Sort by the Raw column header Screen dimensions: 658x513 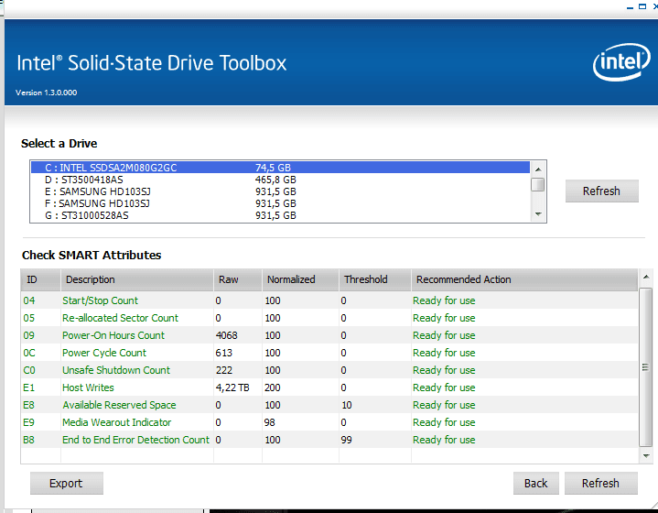238,279
